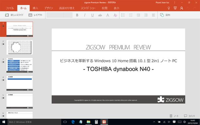
Task: Click the lightbulb Tell Me icon
Action: click(169, 8)
